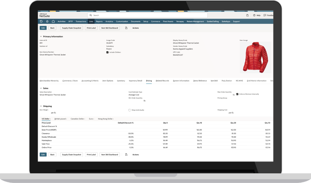Switch to the System Information tab
The height and width of the screenshot is (183, 311).
[x=181, y=81]
